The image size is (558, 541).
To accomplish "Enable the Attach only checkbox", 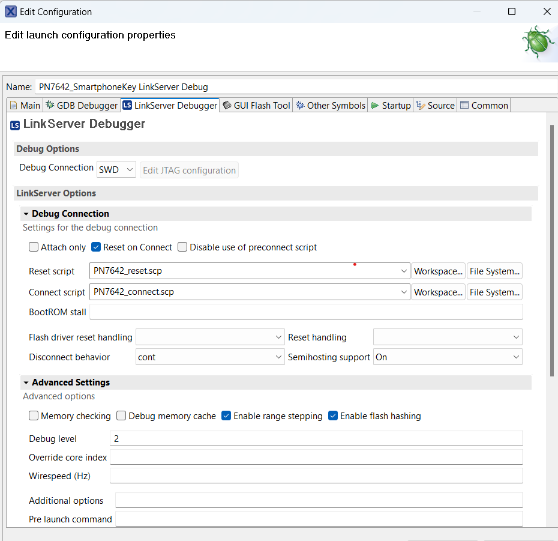I will [34, 247].
